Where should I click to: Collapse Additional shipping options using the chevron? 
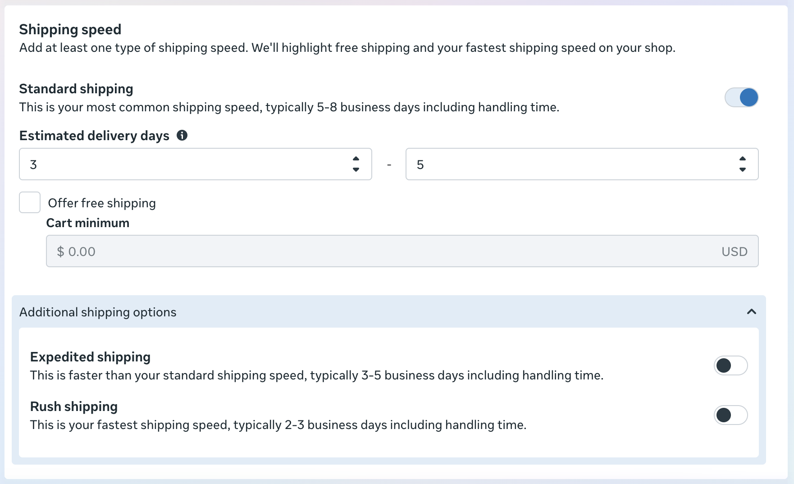(751, 311)
